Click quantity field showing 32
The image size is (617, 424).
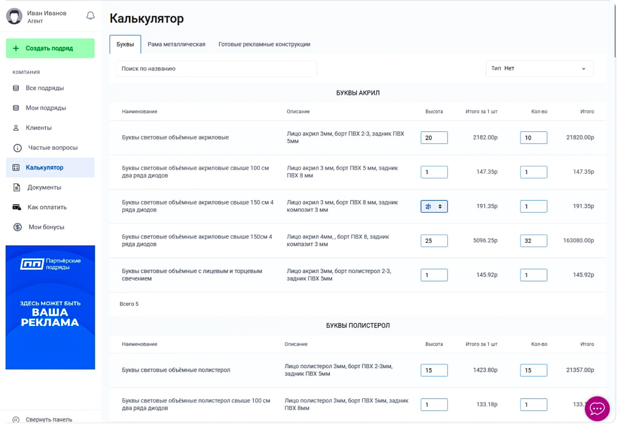[533, 241]
